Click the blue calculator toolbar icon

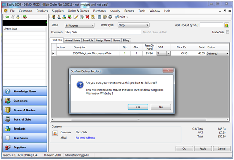coord(99,17)
